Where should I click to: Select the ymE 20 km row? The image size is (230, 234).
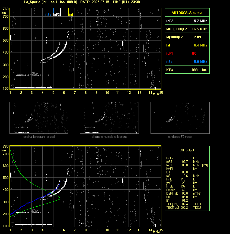(182, 183)
